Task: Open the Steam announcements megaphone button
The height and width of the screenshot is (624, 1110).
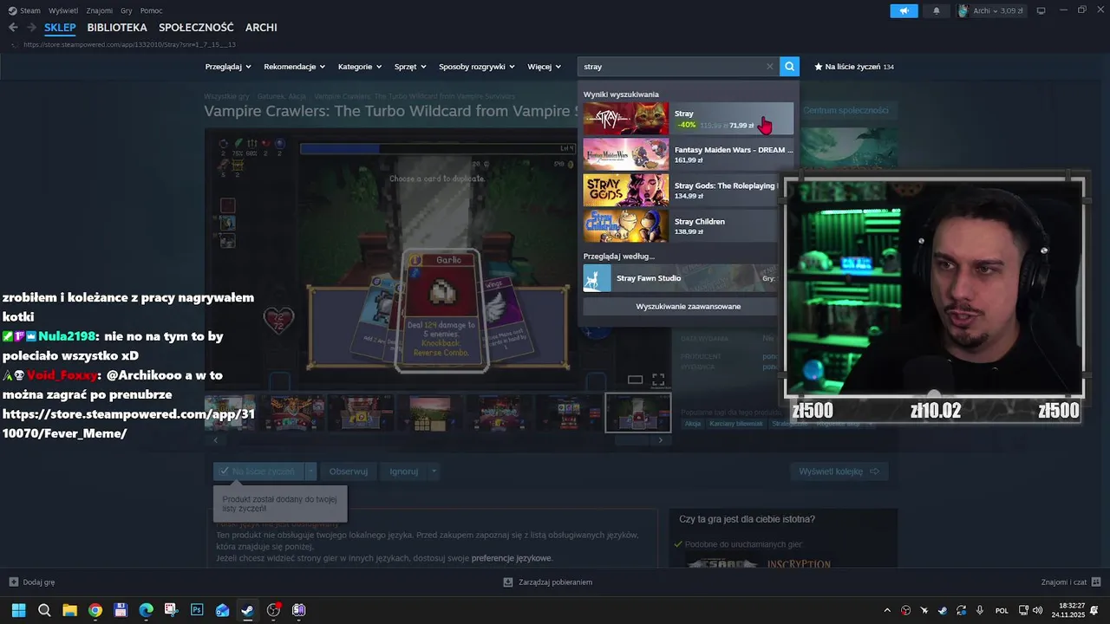Action: 904,10
